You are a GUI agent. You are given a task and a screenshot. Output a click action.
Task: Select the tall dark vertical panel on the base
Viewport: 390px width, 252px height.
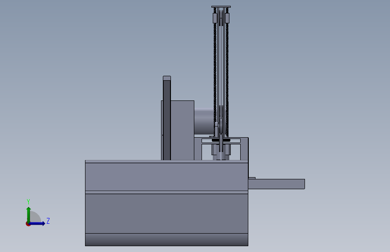coord(166,120)
